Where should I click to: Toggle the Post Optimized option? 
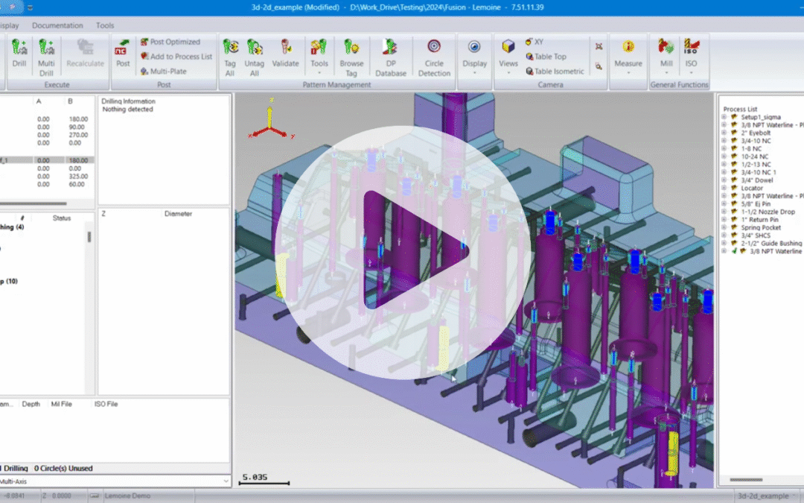(x=170, y=42)
